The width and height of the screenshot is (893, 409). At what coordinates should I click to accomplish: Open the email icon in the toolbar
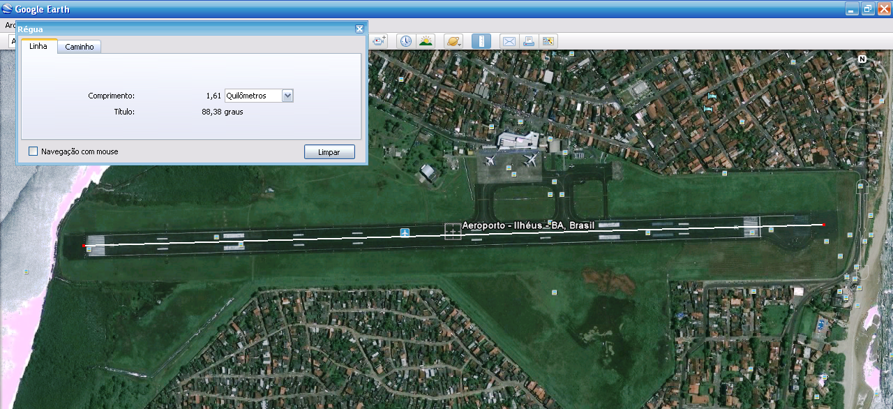tap(509, 41)
